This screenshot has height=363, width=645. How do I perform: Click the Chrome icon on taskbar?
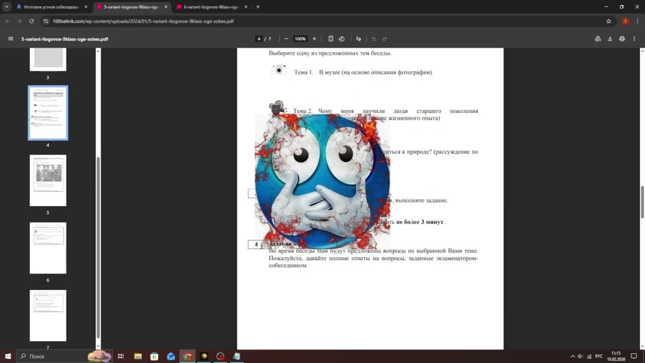[x=187, y=356]
